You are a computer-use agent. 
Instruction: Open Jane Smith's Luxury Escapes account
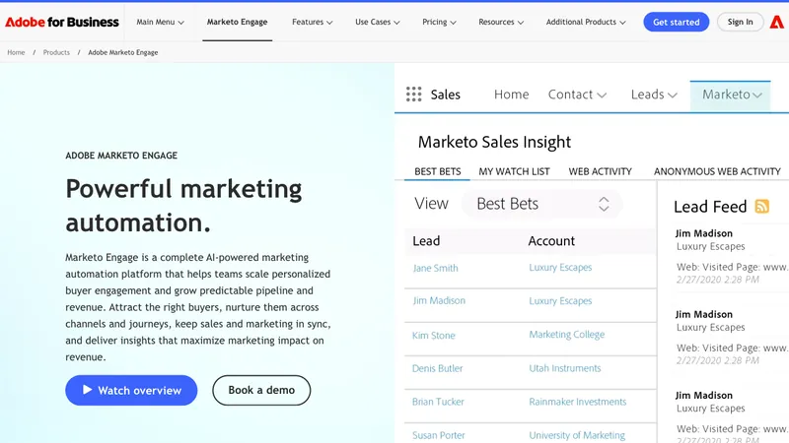[560, 267]
